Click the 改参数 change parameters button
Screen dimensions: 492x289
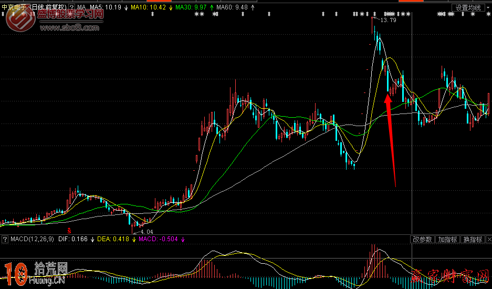tap(422, 240)
